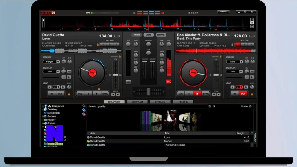Expand the Genres tree node

pos(43,117)
